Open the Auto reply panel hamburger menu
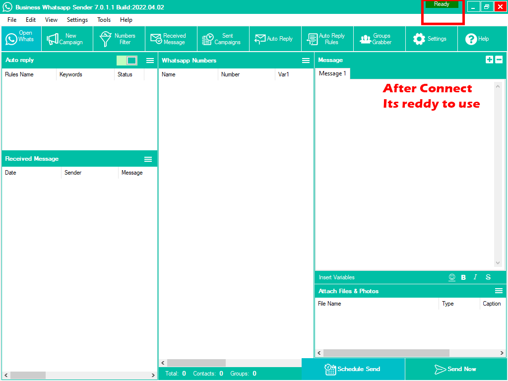This screenshot has width=508, height=381. click(x=150, y=61)
